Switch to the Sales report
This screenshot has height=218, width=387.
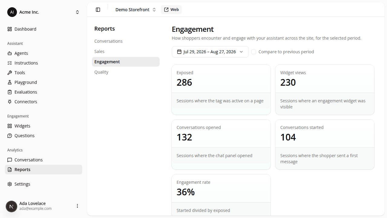[126, 51]
